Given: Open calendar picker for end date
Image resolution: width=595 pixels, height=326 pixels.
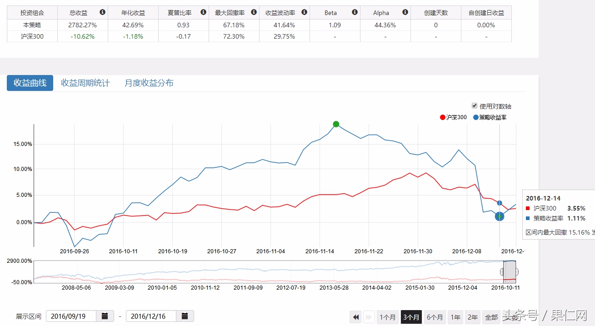Looking at the screenshot, I should [x=185, y=316].
